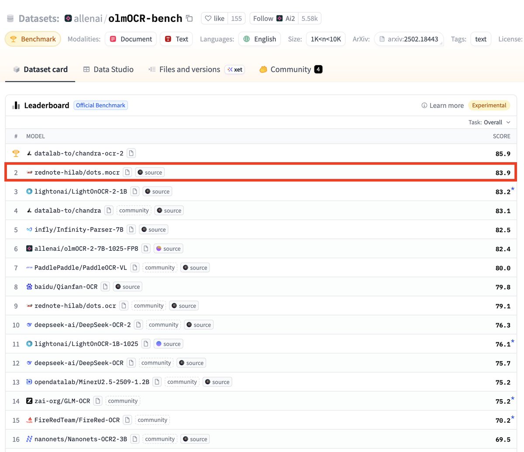Open document icon beside Qianfan-OCR
This screenshot has height=452, width=524.
pyautogui.click(x=105, y=286)
